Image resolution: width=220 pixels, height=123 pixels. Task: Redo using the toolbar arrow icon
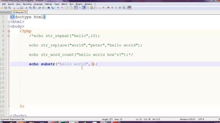[43, 8]
